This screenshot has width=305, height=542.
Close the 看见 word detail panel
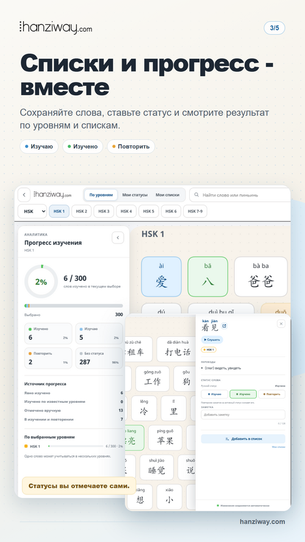tap(281, 323)
